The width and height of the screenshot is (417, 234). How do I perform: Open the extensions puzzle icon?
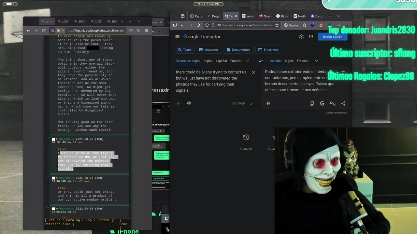[304, 25]
